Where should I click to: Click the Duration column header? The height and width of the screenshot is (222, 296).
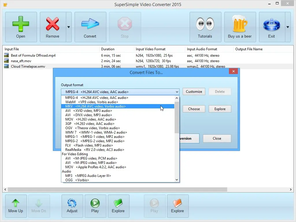(x=117, y=49)
